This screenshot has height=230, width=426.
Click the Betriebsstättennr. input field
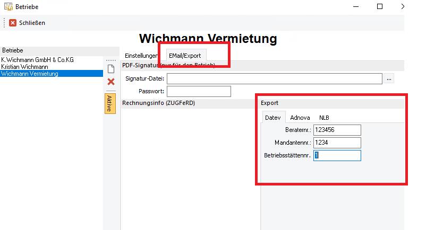point(337,155)
